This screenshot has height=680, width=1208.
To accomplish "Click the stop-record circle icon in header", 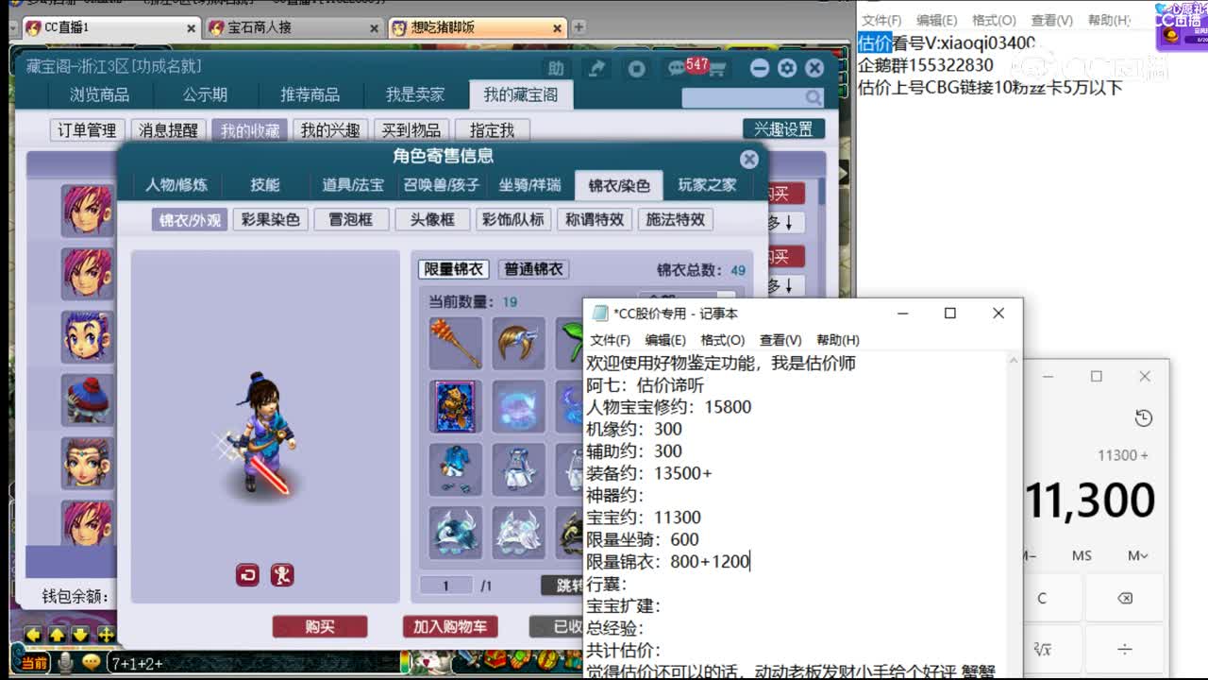I will point(637,68).
